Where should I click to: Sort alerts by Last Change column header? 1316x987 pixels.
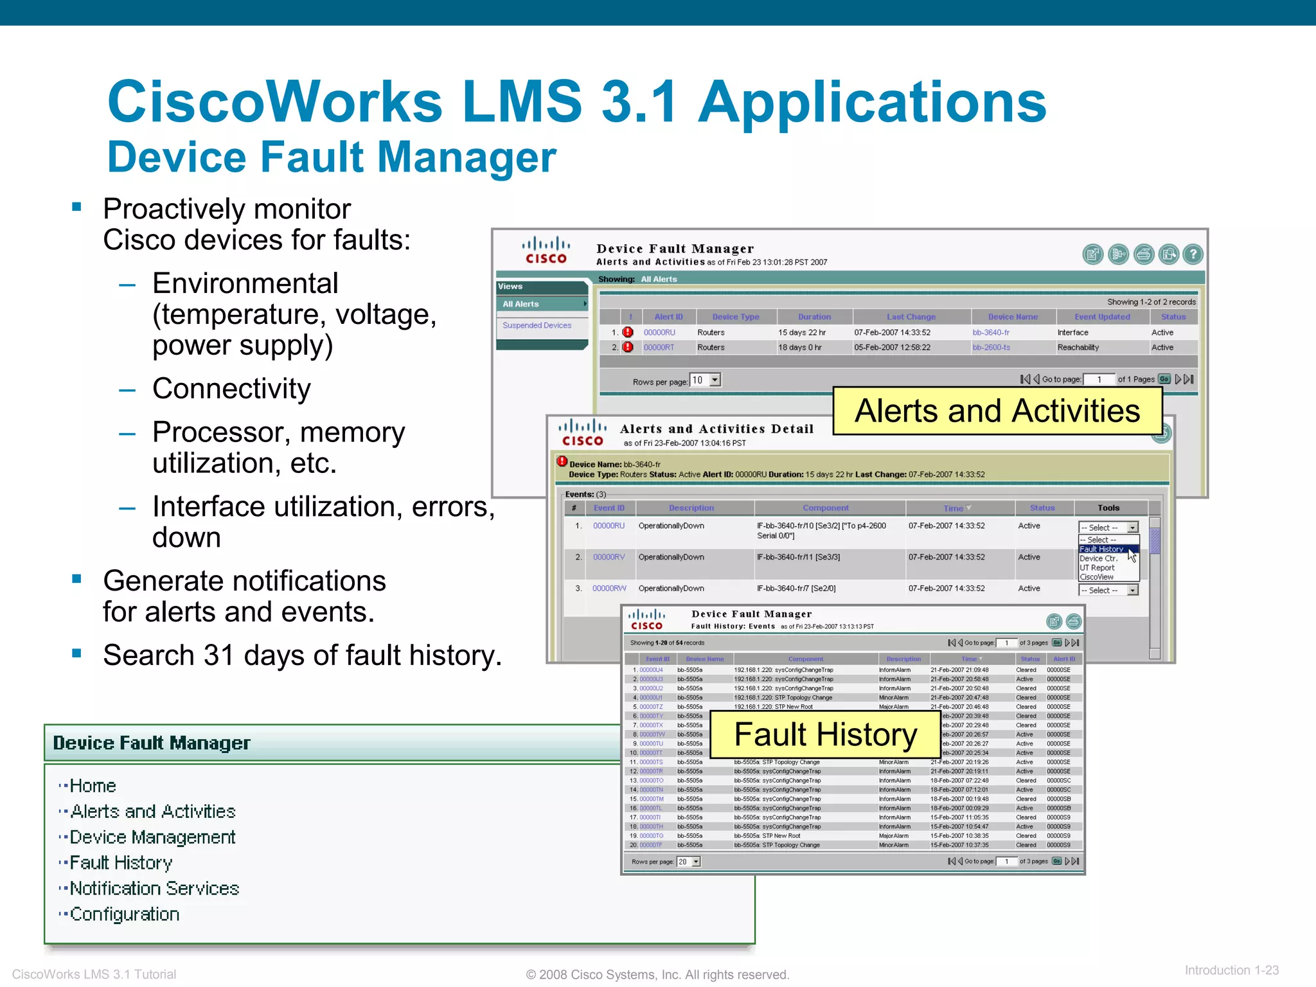[x=911, y=317]
